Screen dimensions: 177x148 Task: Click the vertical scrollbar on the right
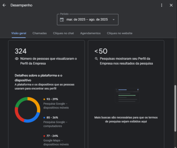click(x=175, y=109)
